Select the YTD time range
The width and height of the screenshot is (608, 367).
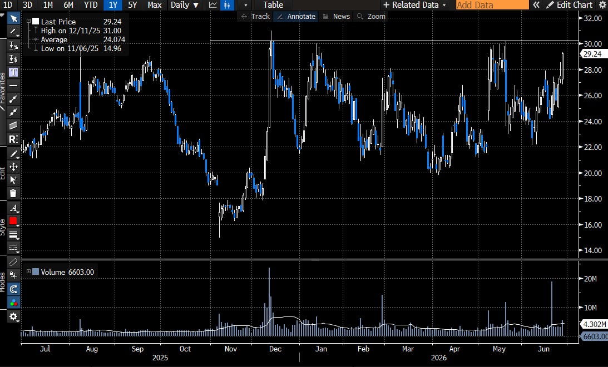[x=91, y=5]
